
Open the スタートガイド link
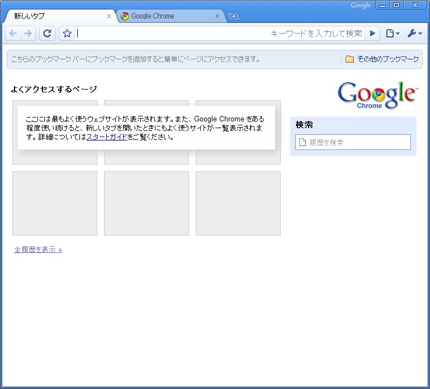click(x=107, y=137)
